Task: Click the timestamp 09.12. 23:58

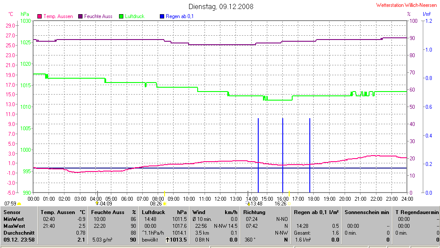Action: pyautogui.click(x=19, y=240)
